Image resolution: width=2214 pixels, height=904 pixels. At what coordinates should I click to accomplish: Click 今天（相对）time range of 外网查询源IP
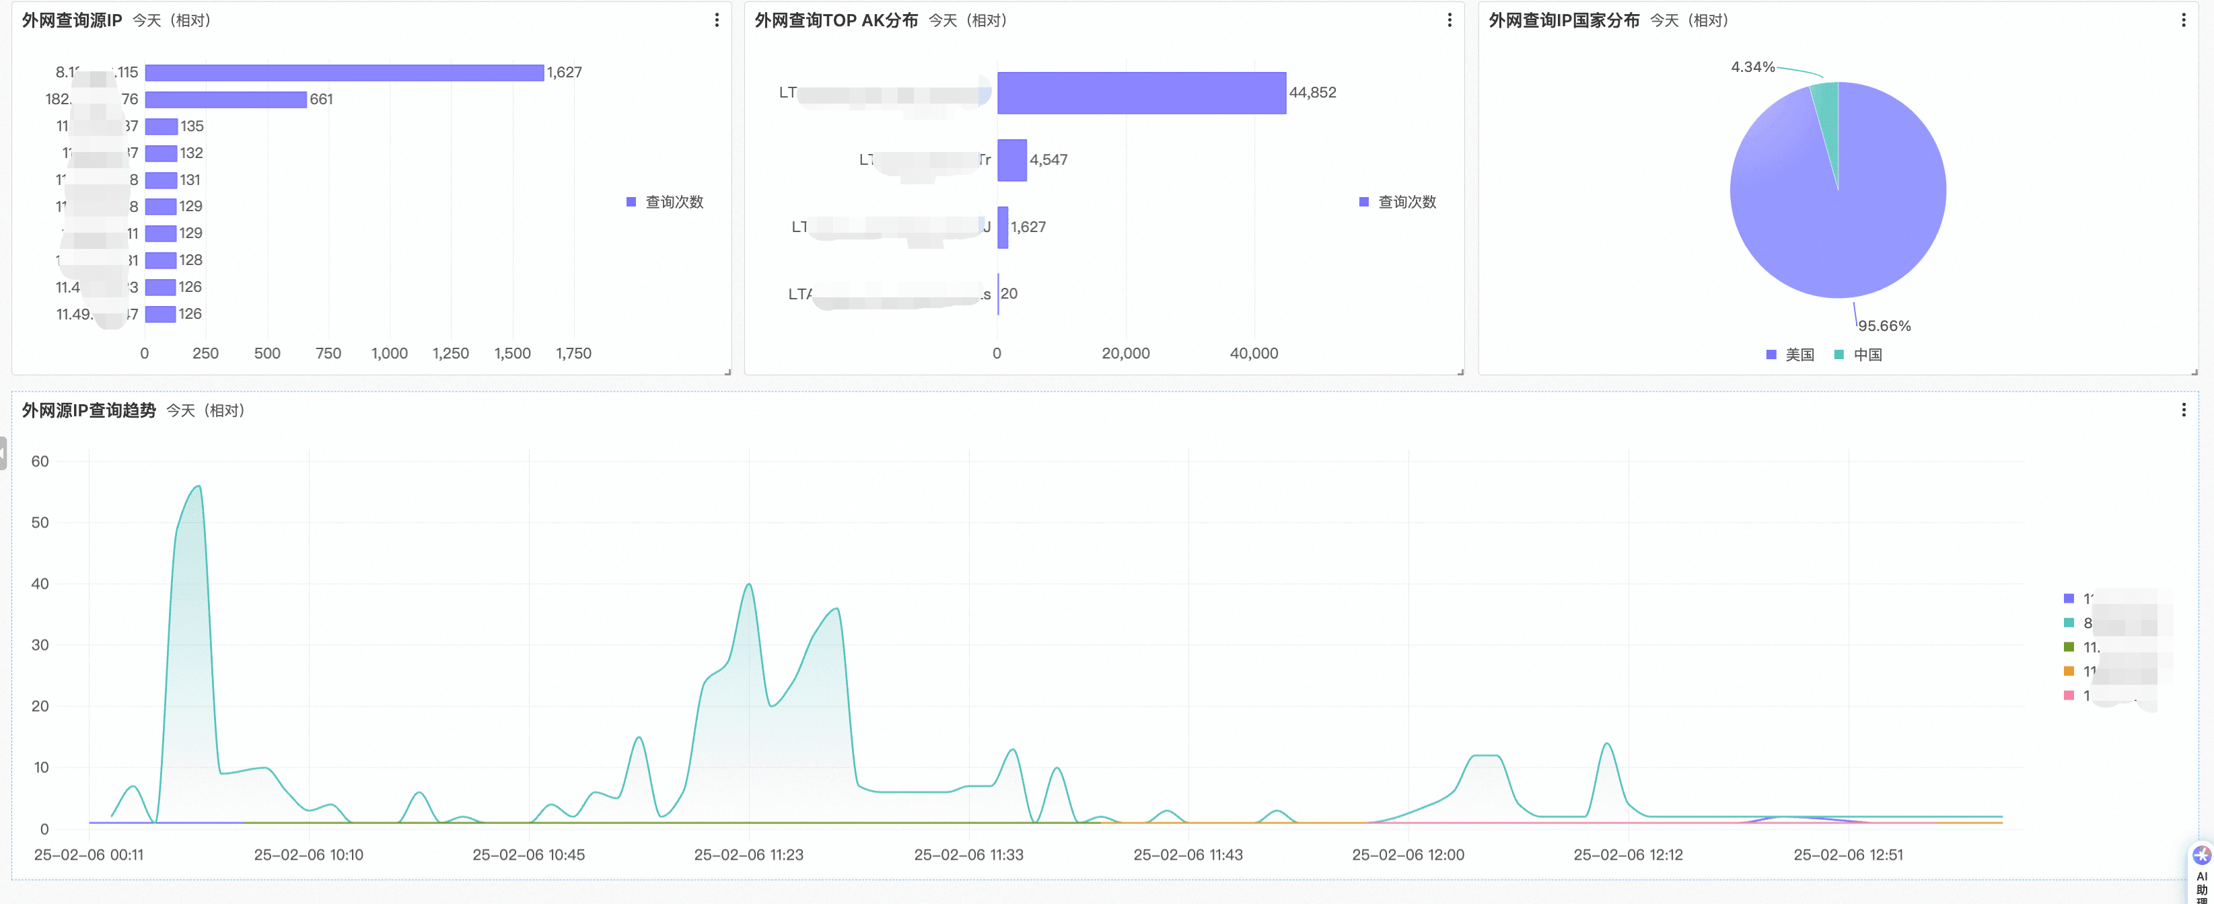[x=172, y=21]
